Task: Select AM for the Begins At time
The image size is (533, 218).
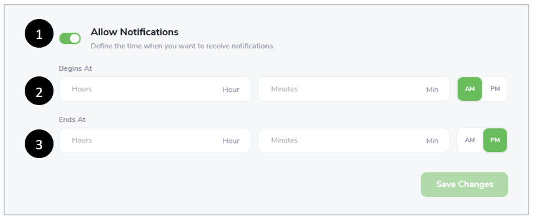Action: 470,89
